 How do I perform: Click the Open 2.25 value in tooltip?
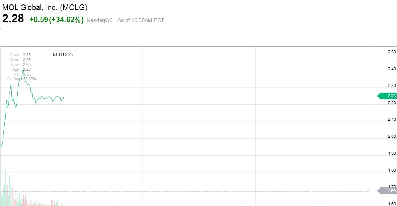click(x=27, y=55)
